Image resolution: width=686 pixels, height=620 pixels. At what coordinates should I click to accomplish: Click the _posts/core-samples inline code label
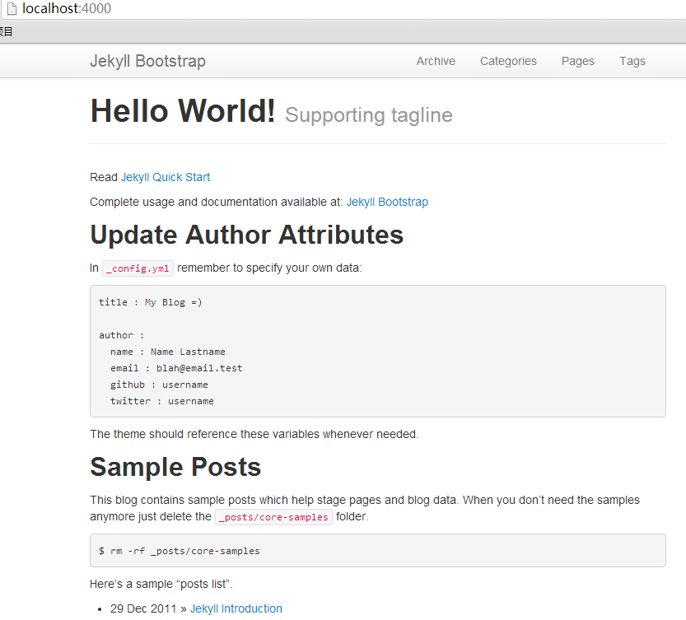coord(273,517)
